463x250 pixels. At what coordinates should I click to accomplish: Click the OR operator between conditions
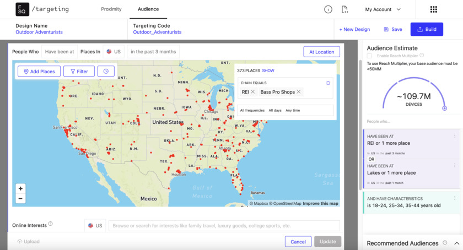click(x=371, y=159)
